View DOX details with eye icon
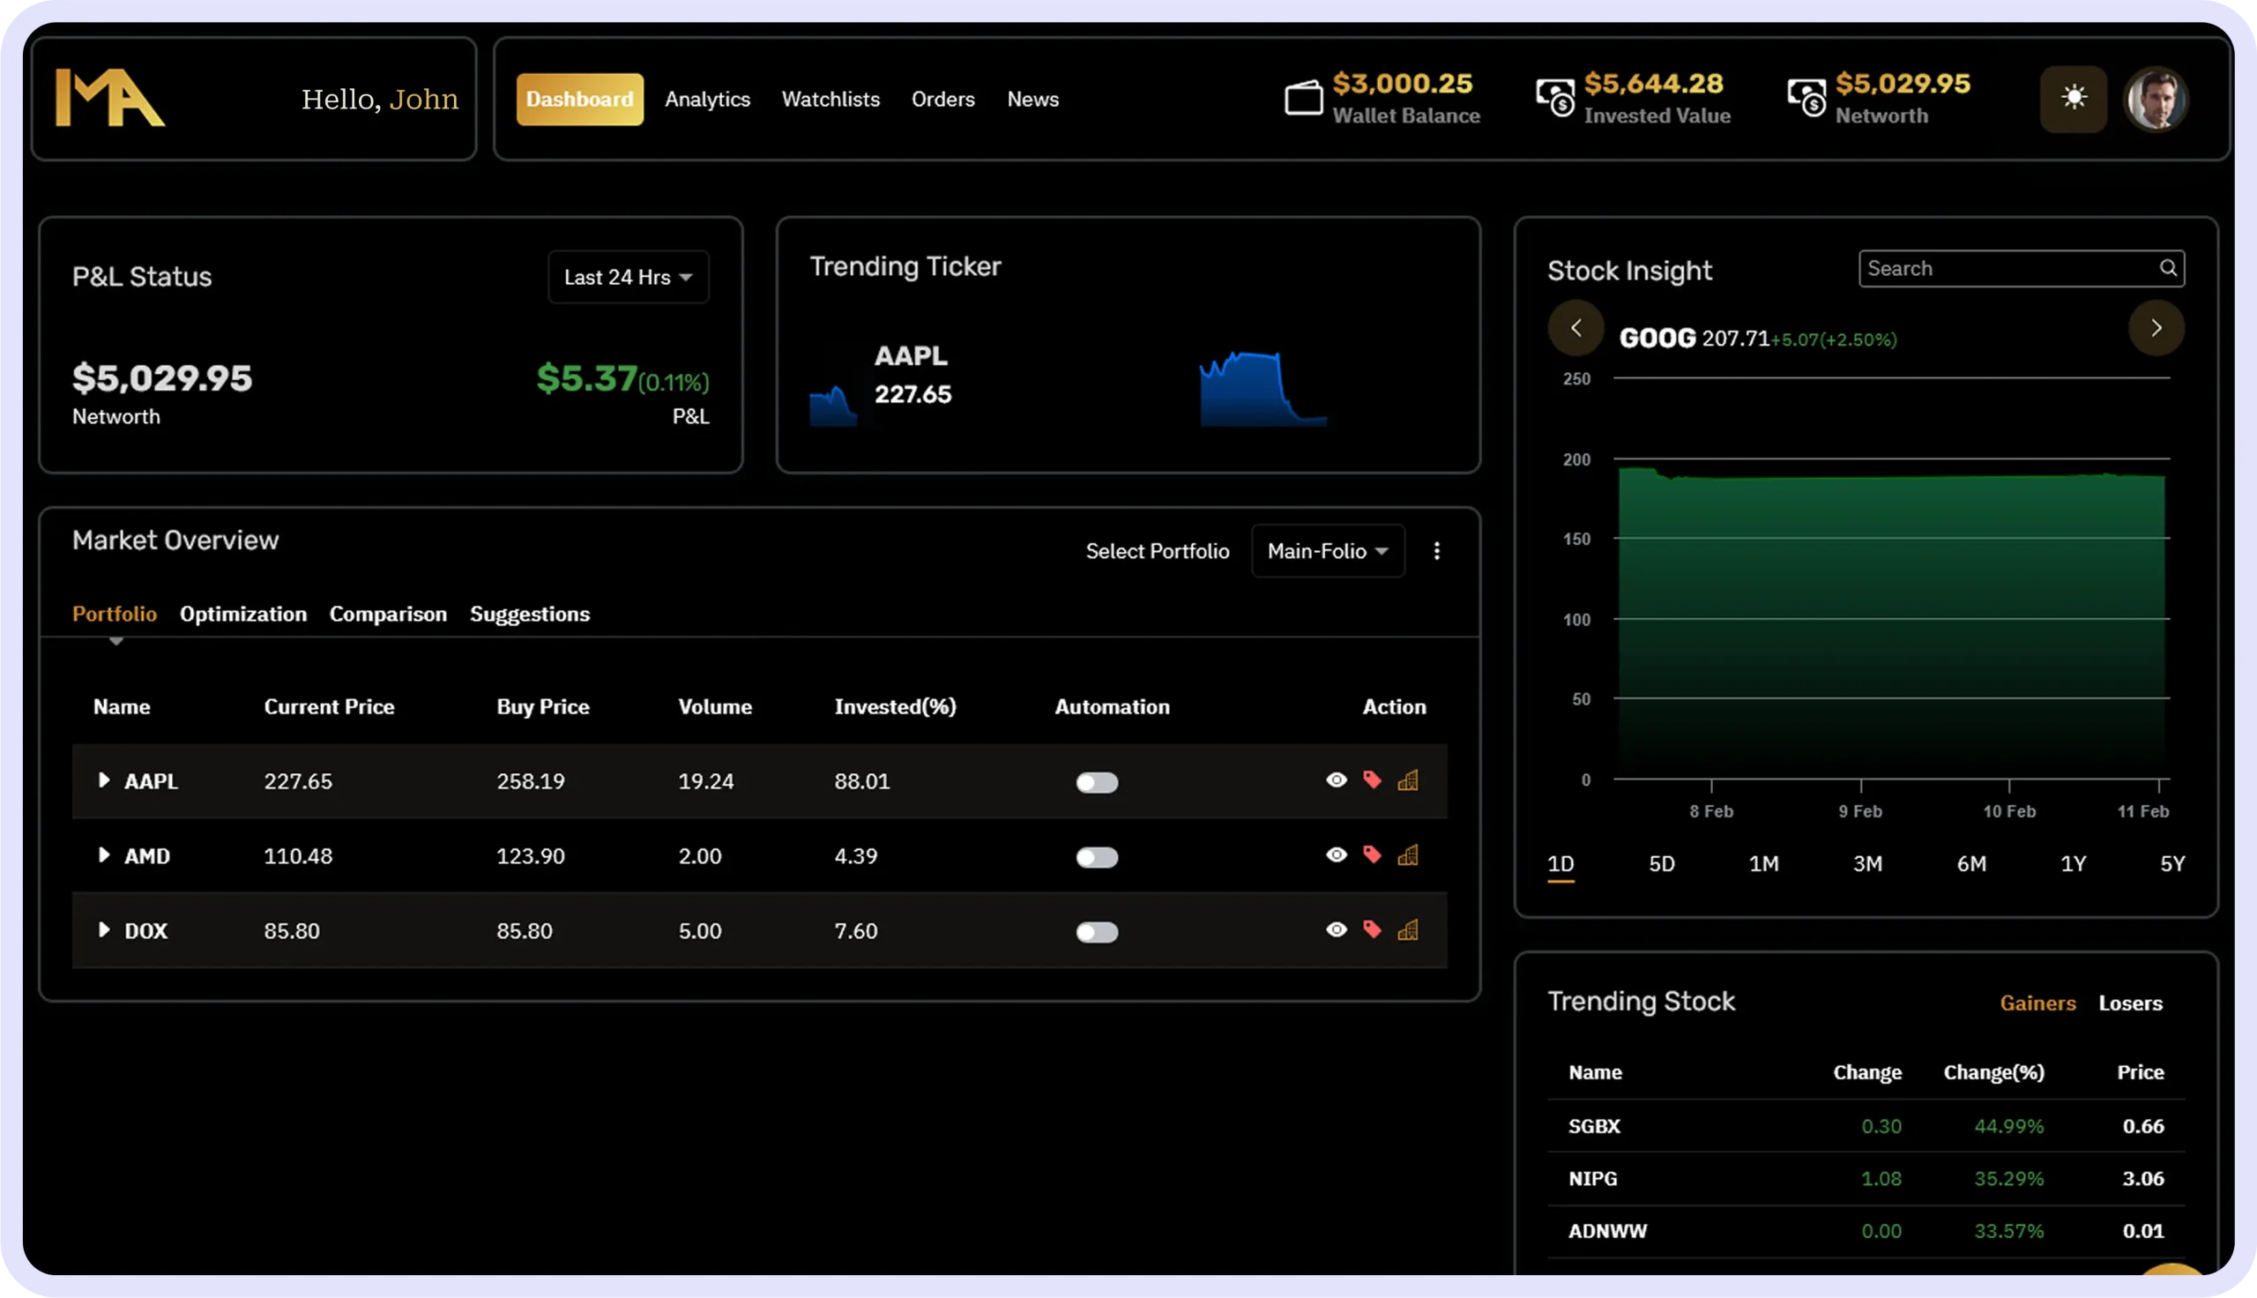Viewport: 2257px width, 1298px height. (x=1337, y=929)
